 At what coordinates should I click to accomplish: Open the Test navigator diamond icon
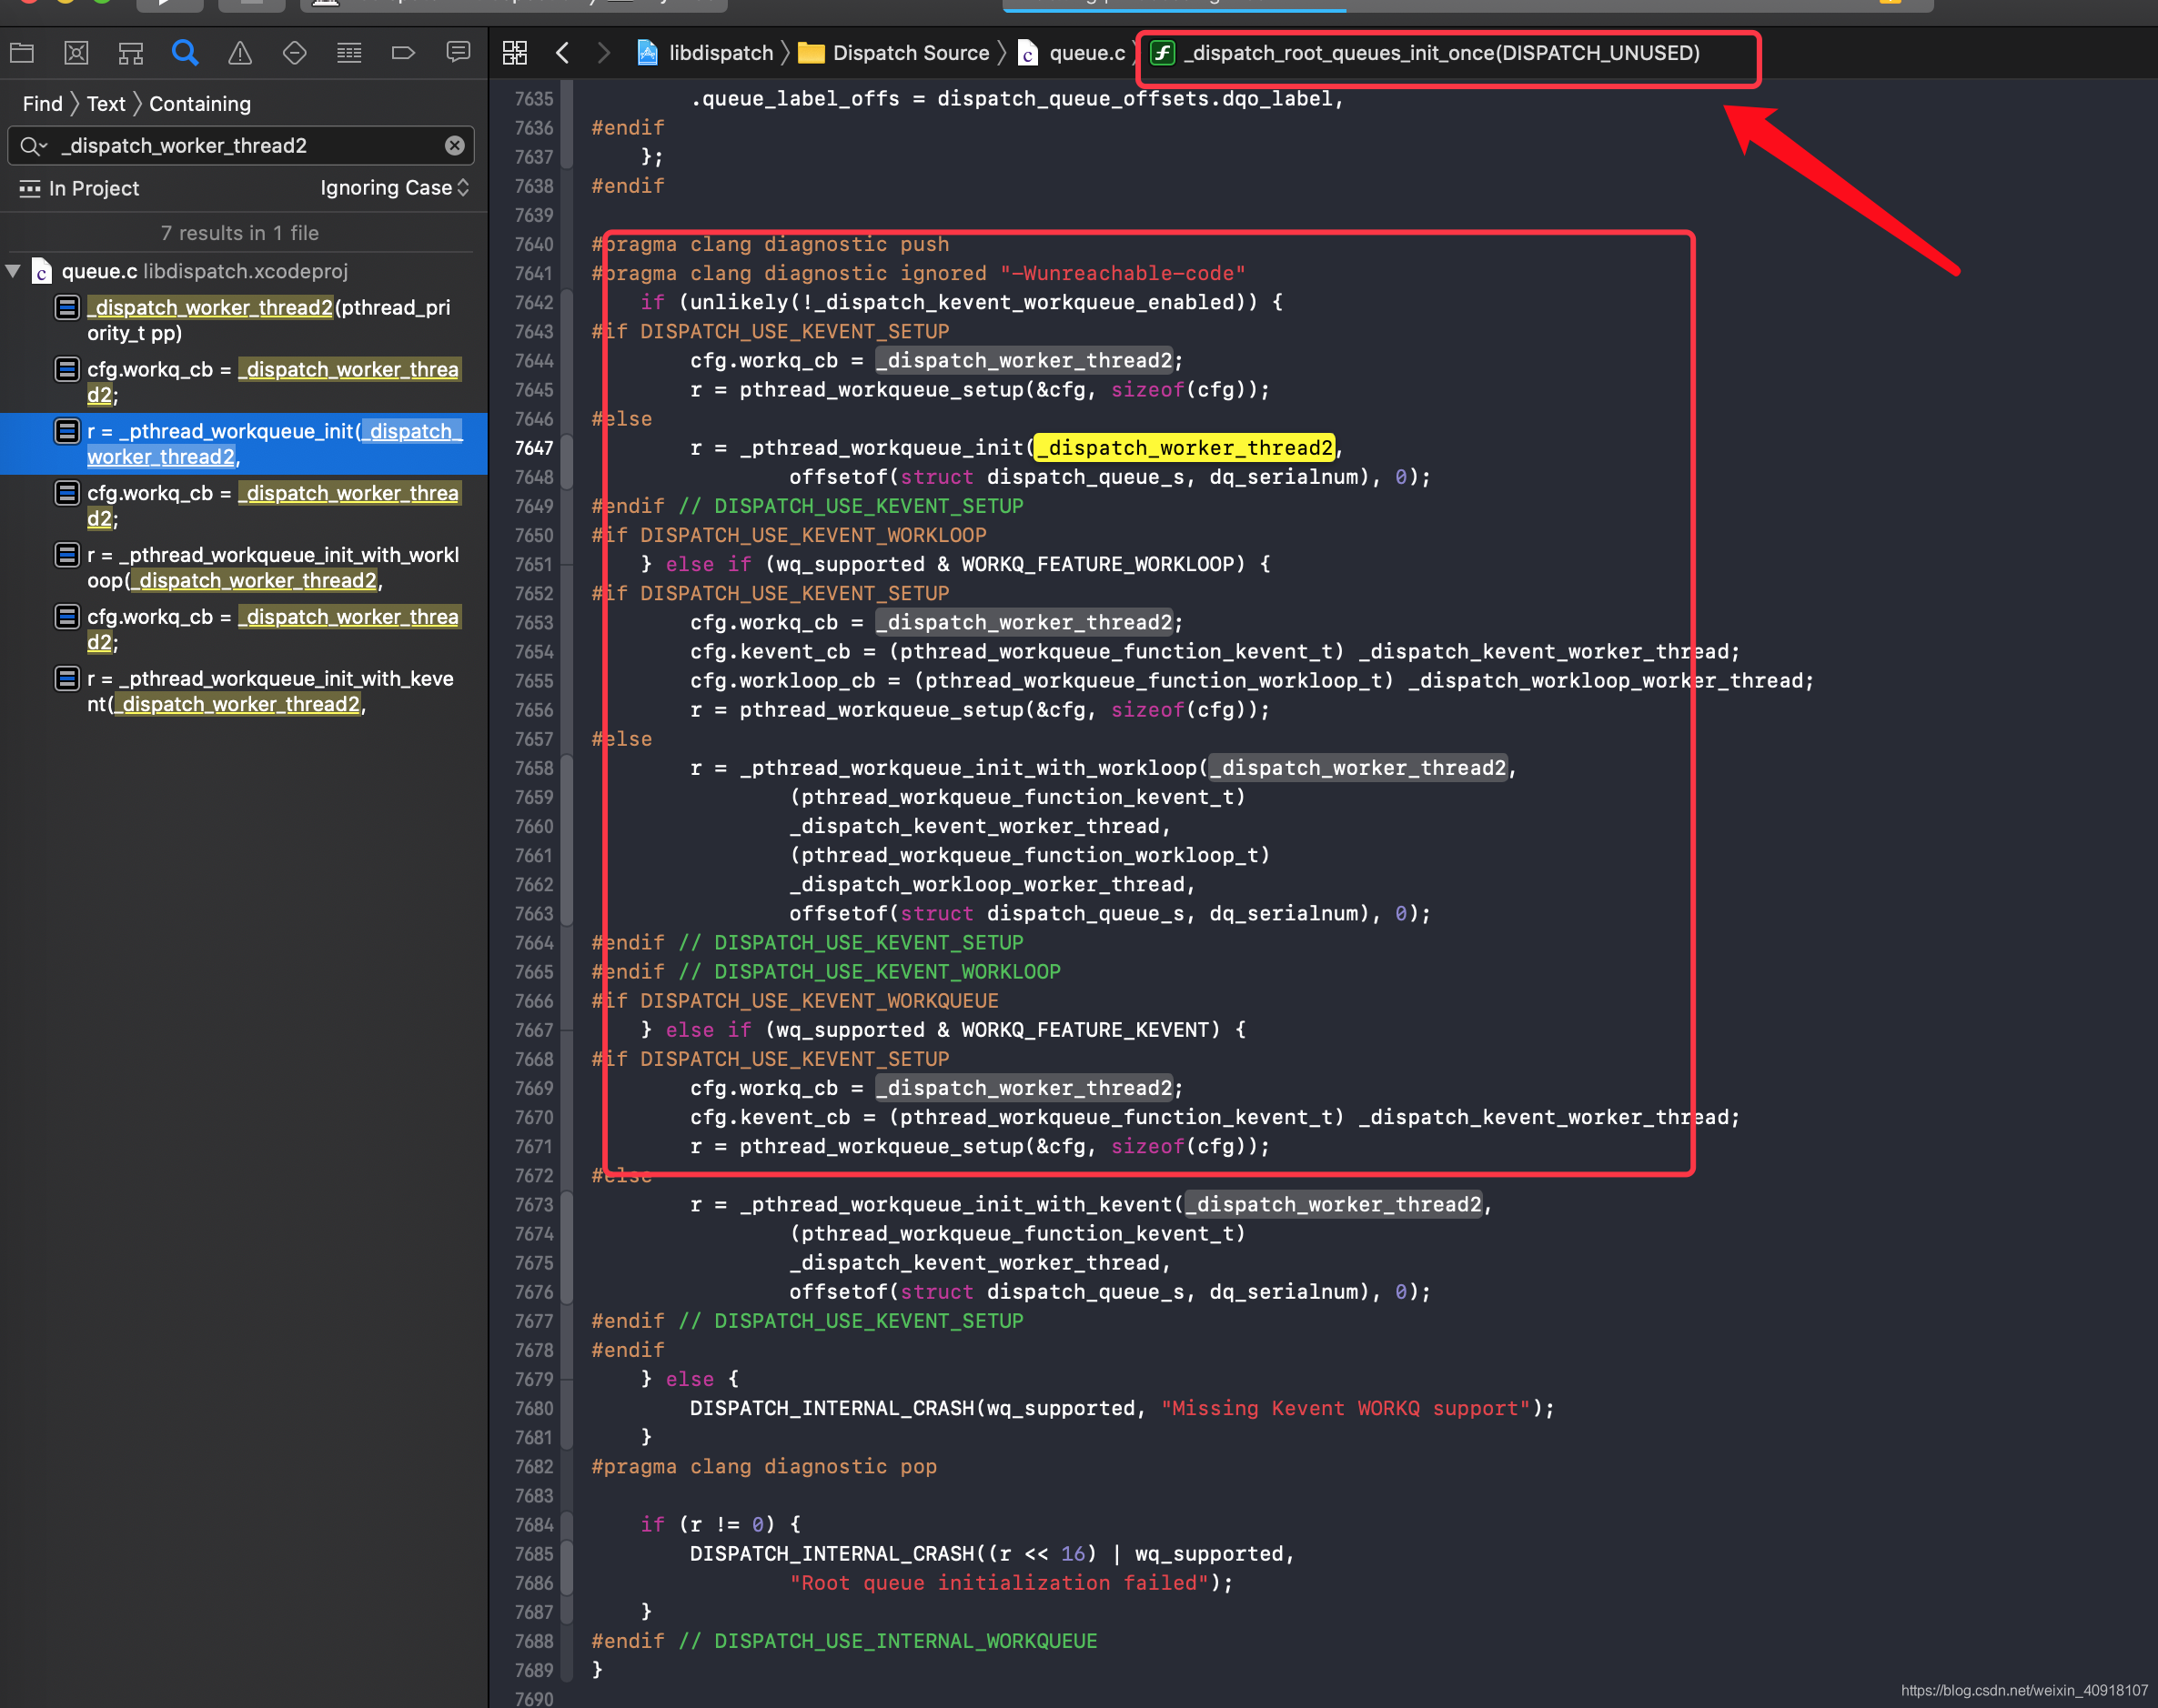click(294, 53)
